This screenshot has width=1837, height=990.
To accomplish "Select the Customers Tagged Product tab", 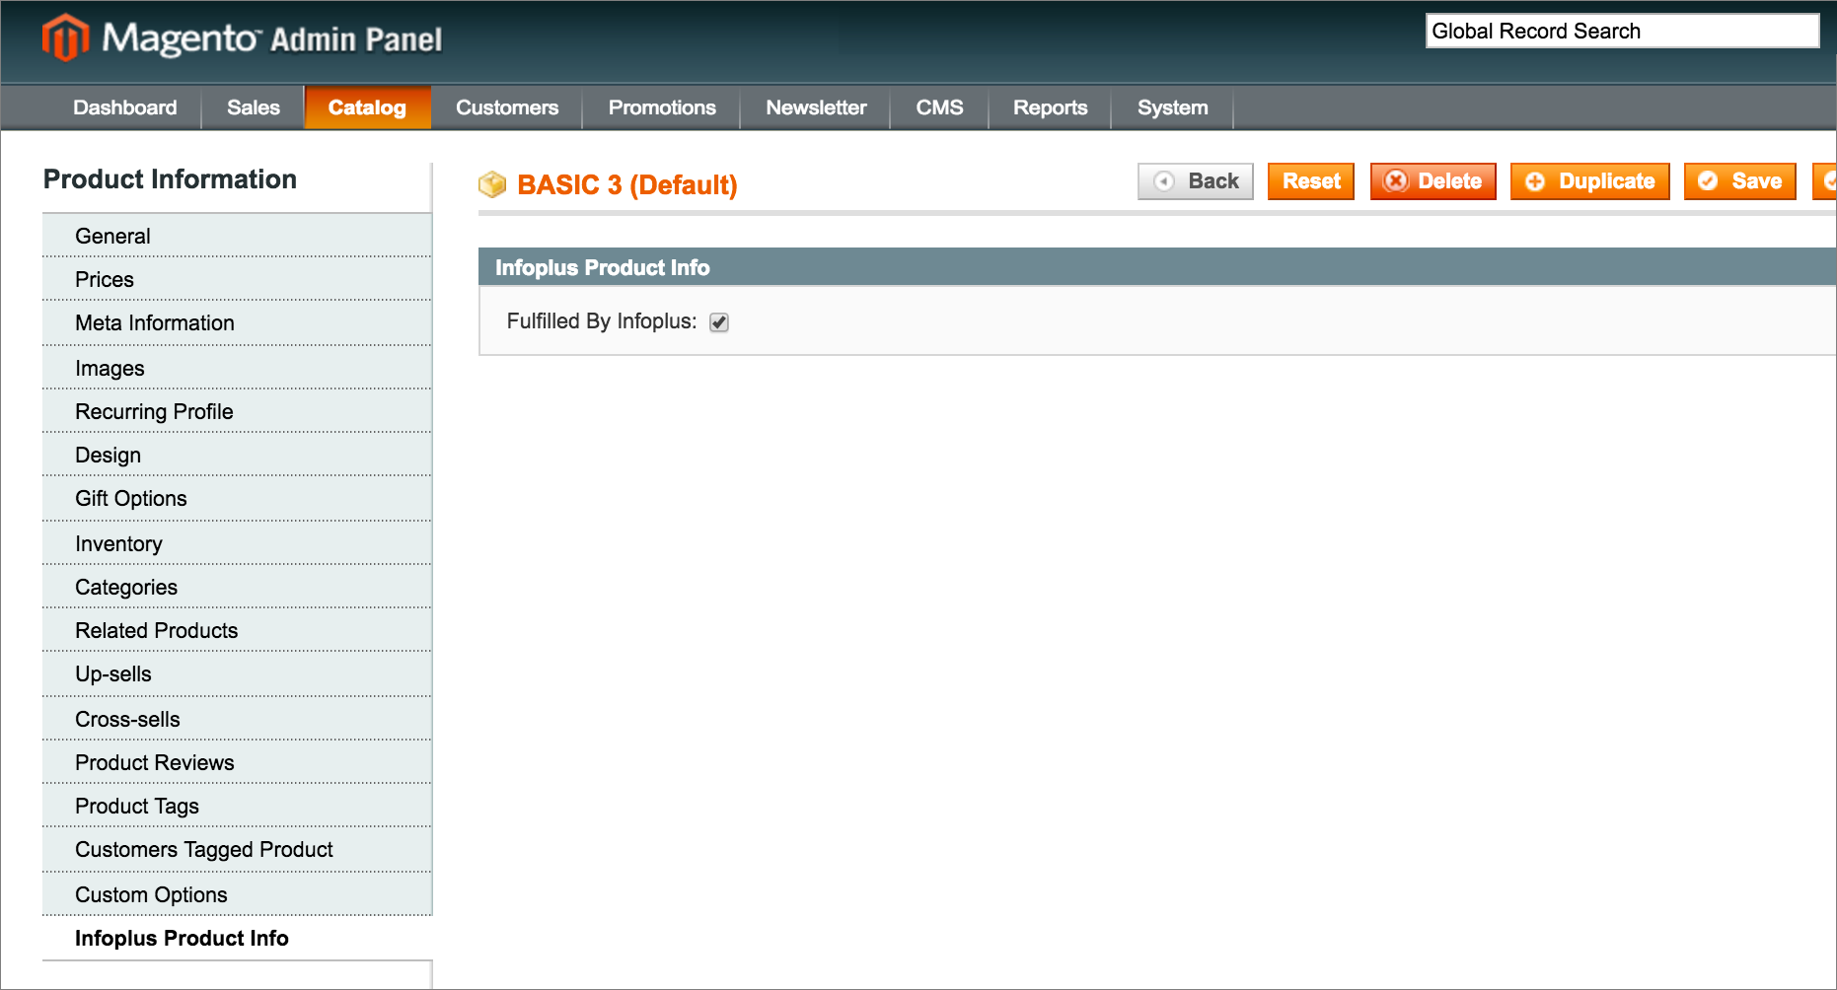I will [x=237, y=849].
